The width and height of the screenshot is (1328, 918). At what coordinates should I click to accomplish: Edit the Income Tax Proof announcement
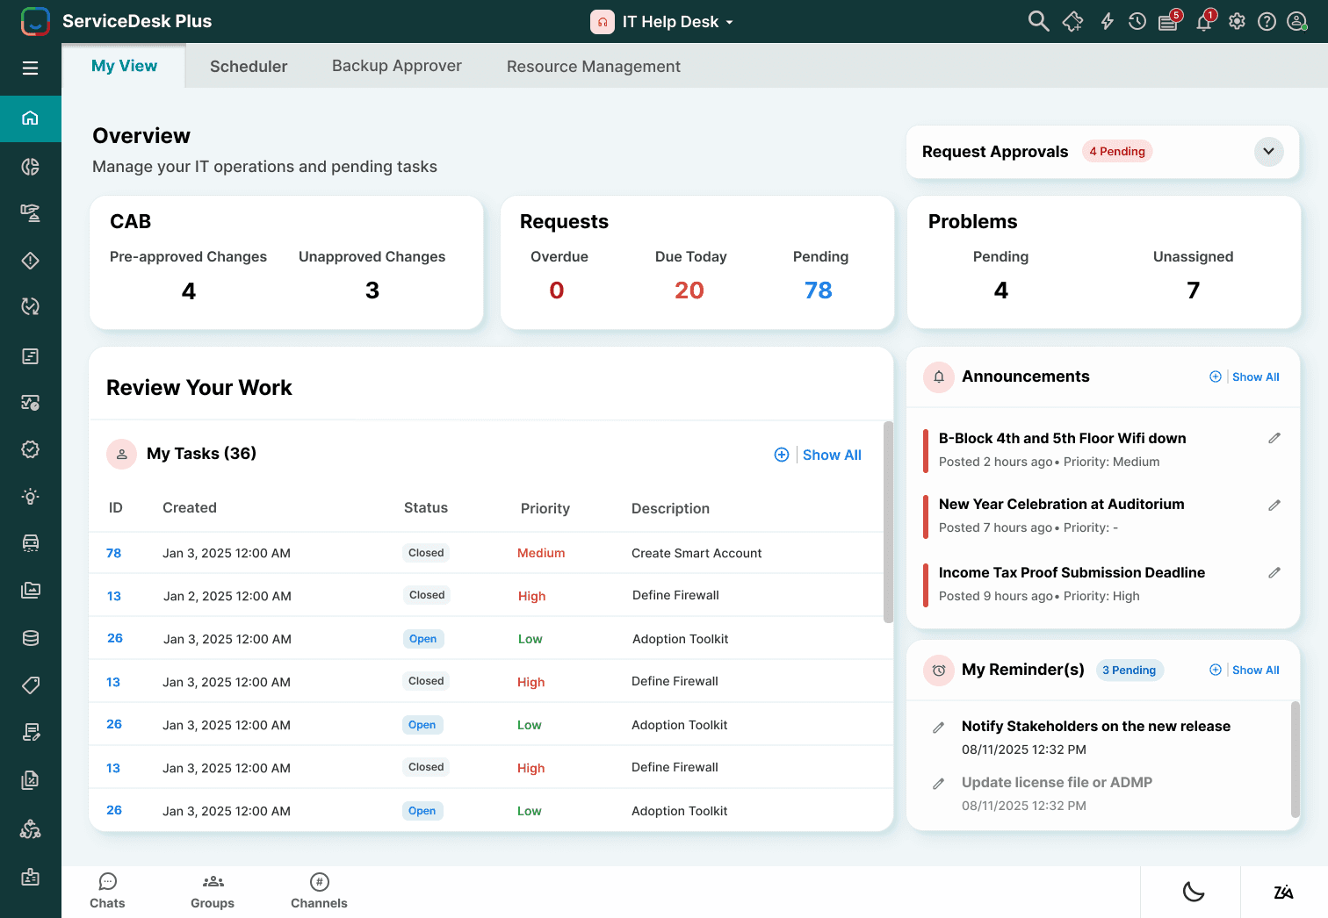[1274, 573]
